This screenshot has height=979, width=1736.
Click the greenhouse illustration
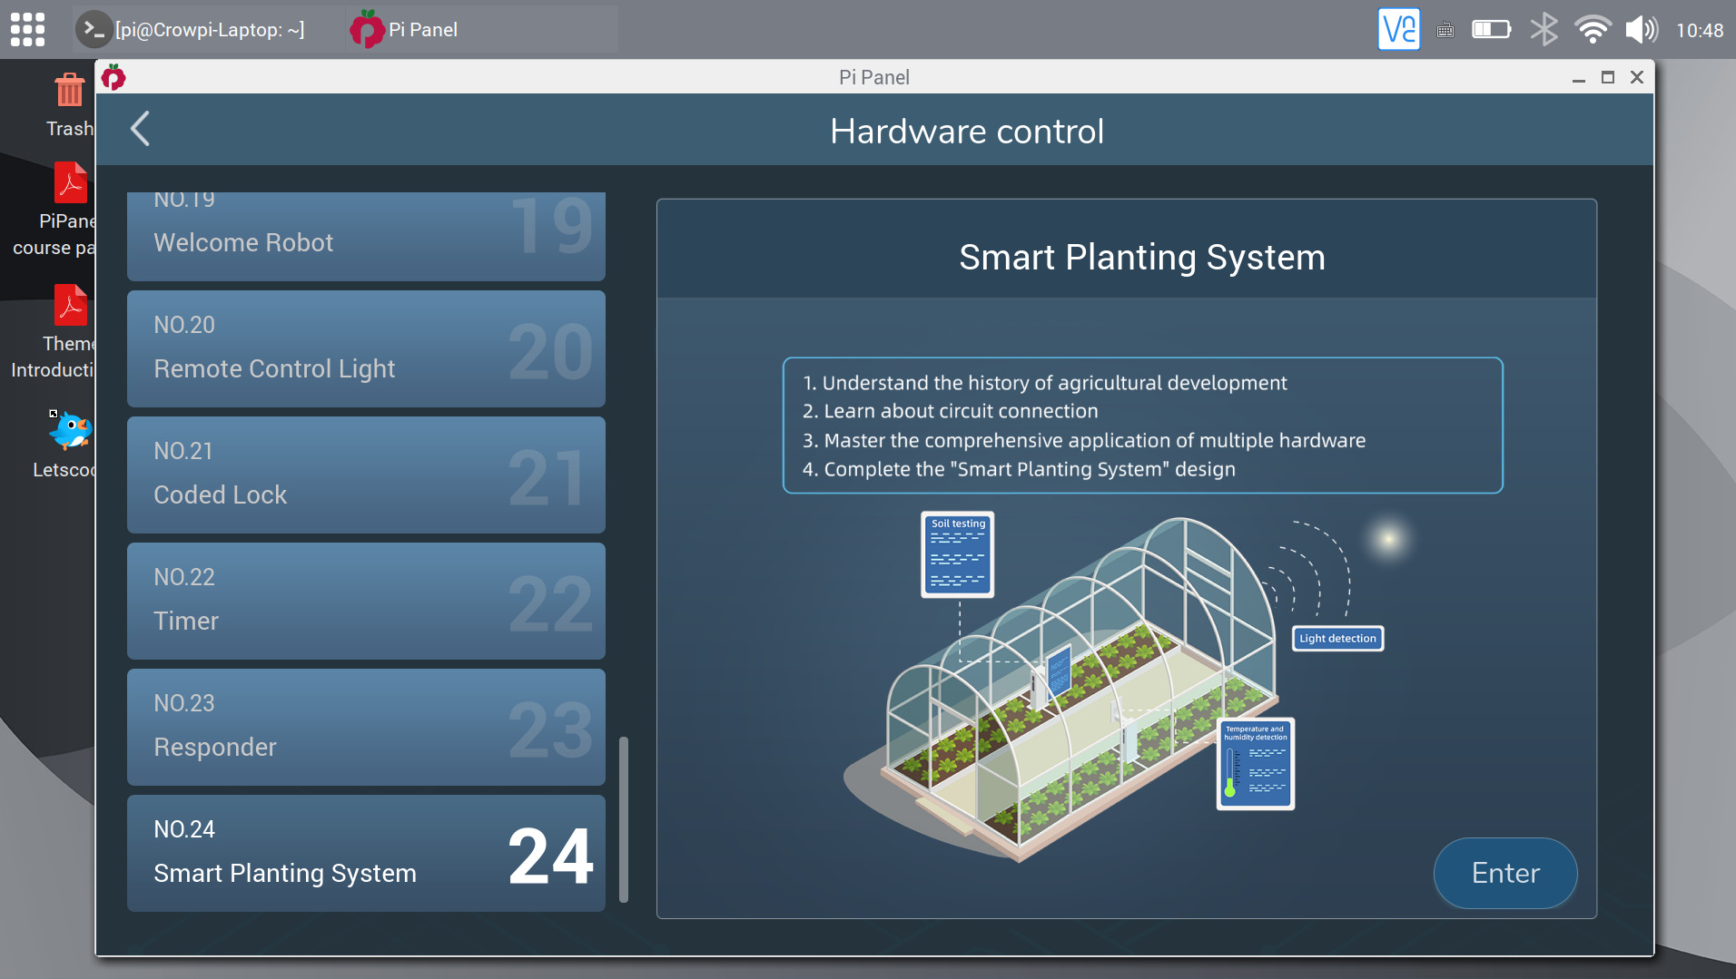1080,690
